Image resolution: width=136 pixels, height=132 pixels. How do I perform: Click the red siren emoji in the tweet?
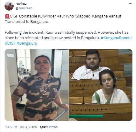tap(7, 16)
